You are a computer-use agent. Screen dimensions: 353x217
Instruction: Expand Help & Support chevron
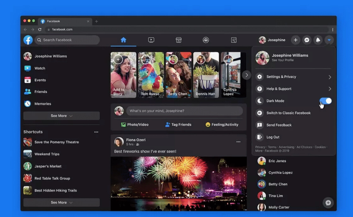coord(330,89)
